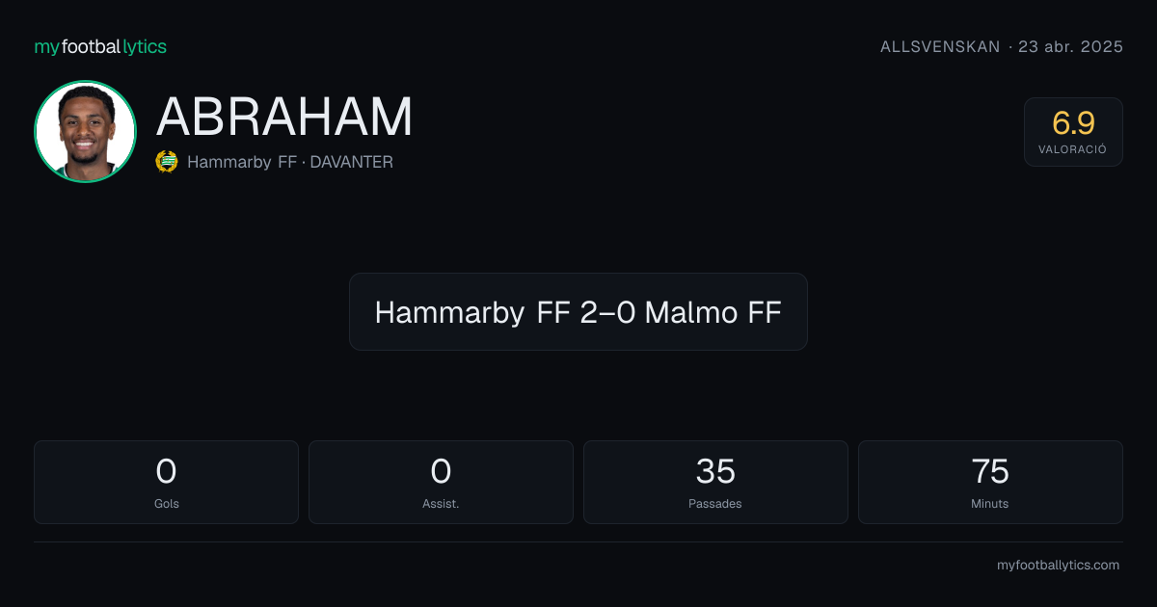Click the 75 minutes value
This screenshot has height=607, width=1157.
click(x=990, y=471)
